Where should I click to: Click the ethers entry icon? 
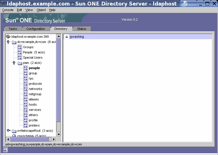coord(26,115)
